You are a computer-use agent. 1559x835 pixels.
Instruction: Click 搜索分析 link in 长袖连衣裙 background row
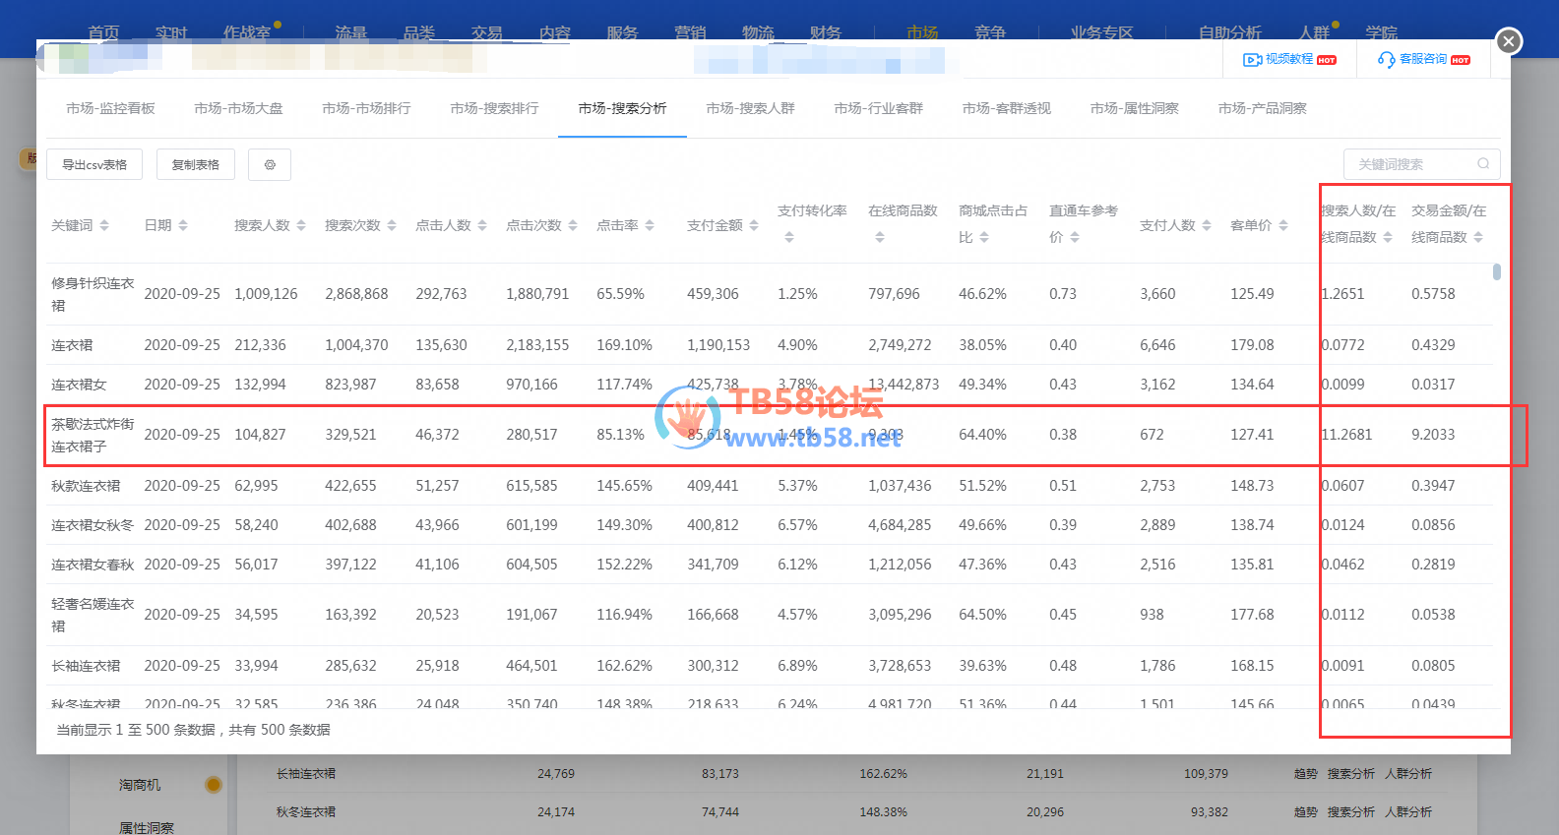[1350, 774]
